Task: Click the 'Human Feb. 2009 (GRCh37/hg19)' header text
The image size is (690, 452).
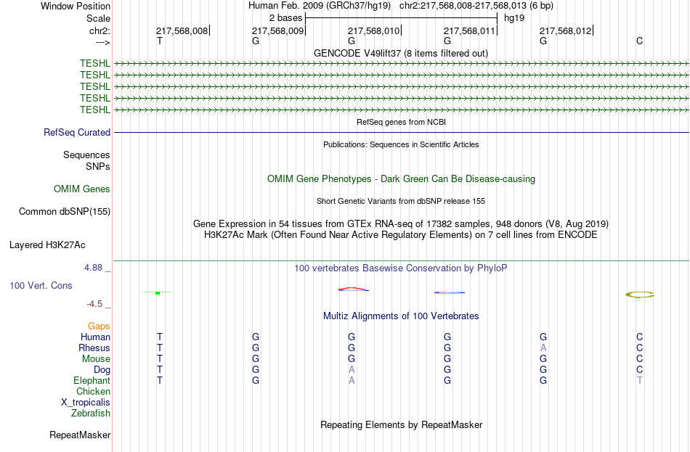Action: coord(320,6)
